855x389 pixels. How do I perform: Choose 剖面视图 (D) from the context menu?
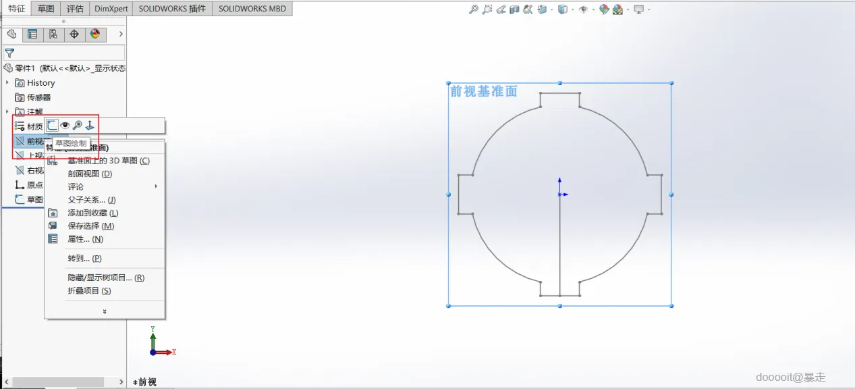coord(90,174)
